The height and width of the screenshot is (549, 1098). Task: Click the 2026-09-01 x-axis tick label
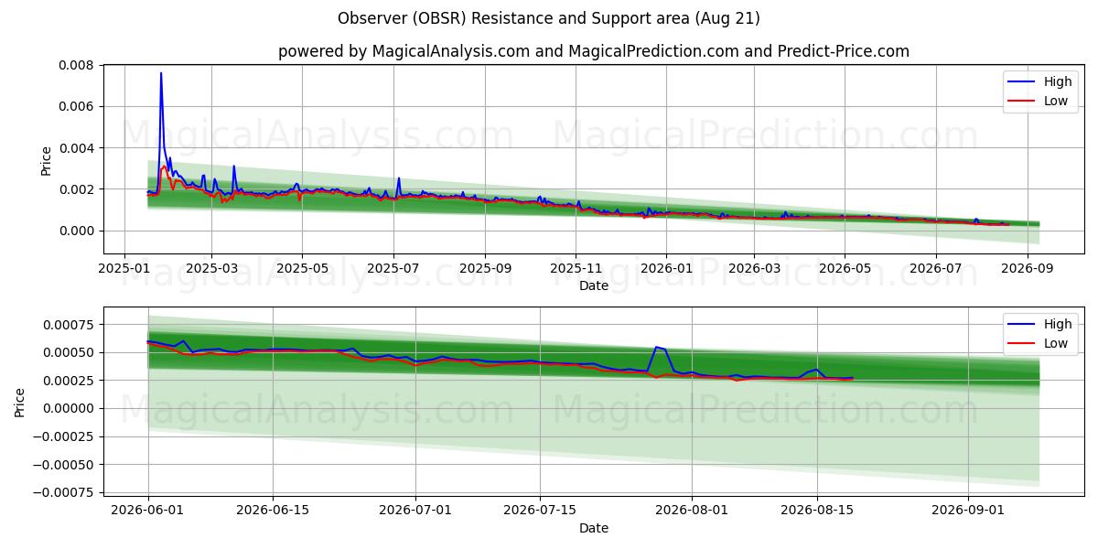coord(968,511)
